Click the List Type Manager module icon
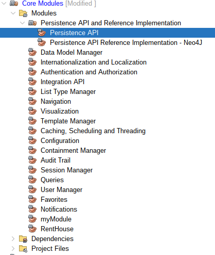This screenshot has height=255, width=215. coord(32,91)
